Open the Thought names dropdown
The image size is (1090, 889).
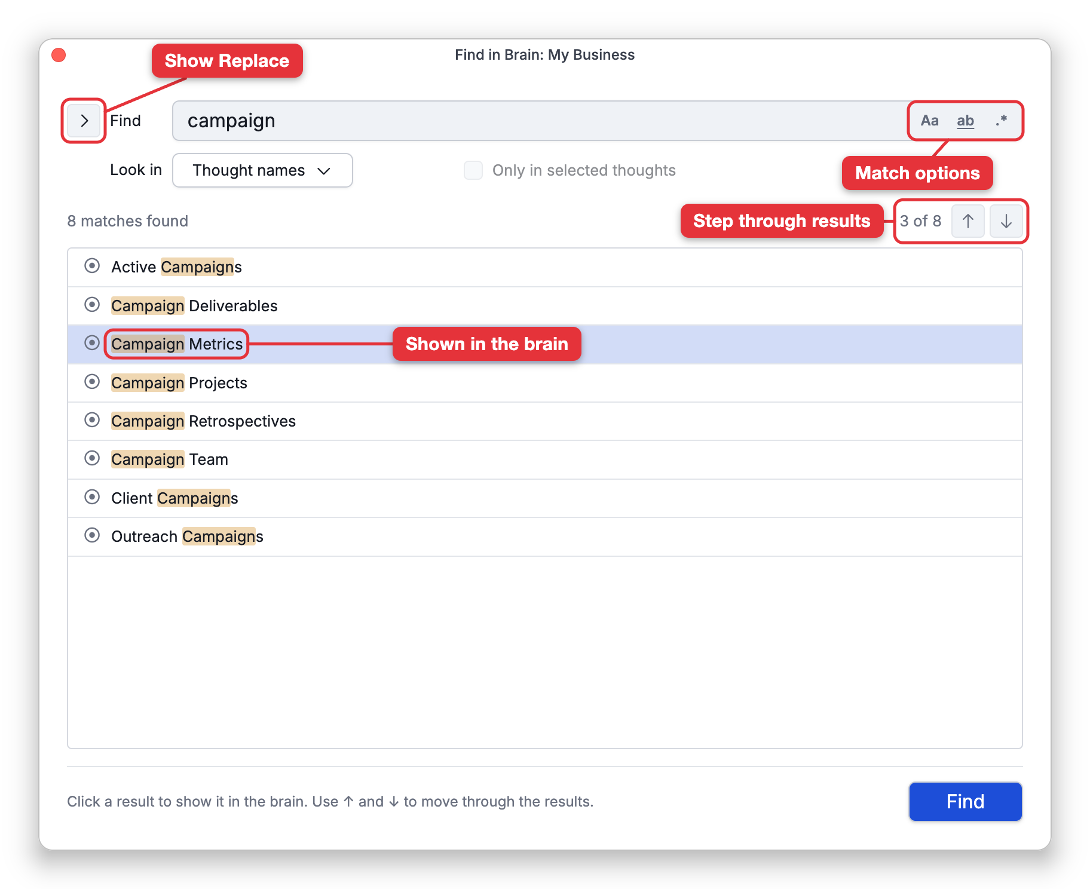click(262, 170)
